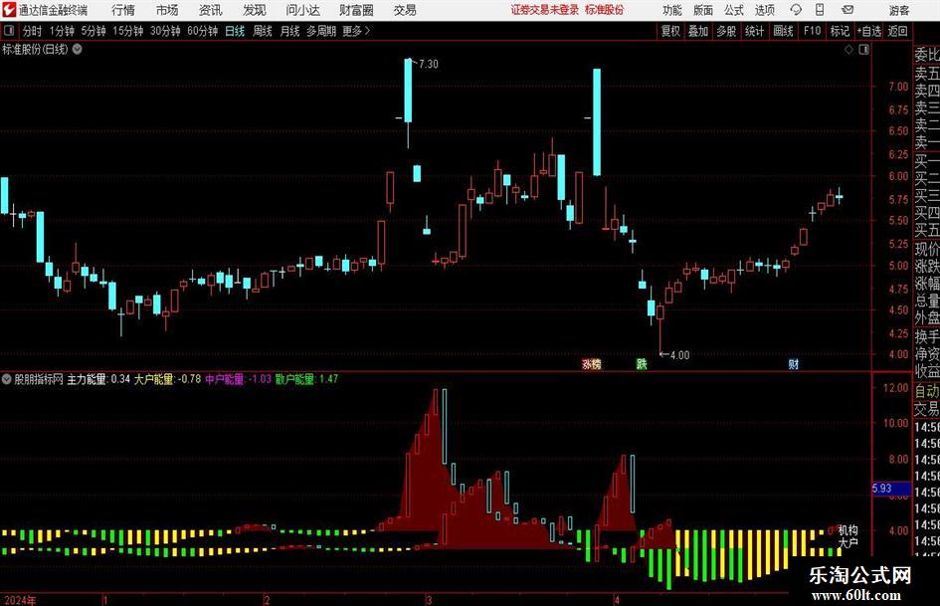Click the 复权 toolbar button
Viewport: 940px width, 606px height.
[x=670, y=31]
